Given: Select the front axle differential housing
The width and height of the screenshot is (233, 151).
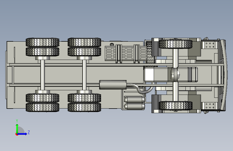Looking at the screenshot, I should [x=175, y=75].
